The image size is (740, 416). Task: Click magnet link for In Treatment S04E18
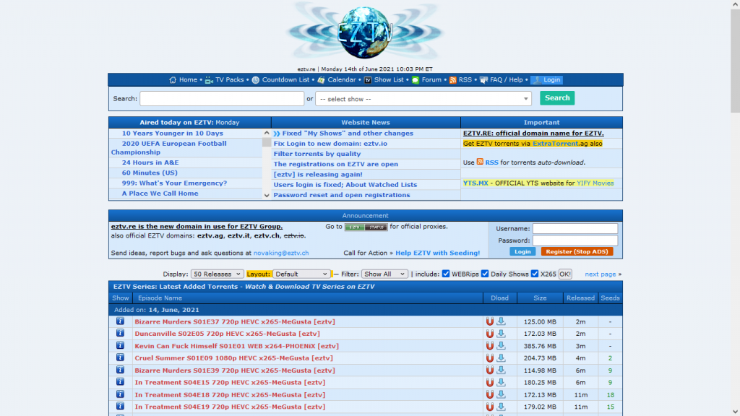tap(490, 395)
